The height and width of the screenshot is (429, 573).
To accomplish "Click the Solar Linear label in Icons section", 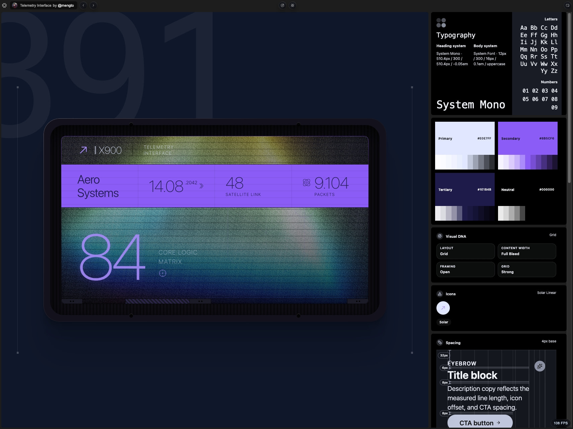I will [547, 293].
